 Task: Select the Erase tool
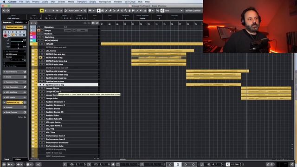tap(110, 11)
